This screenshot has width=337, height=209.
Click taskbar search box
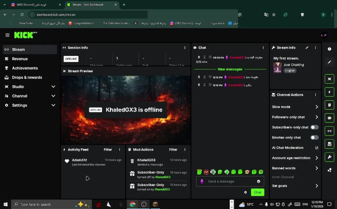coord(51,204)
